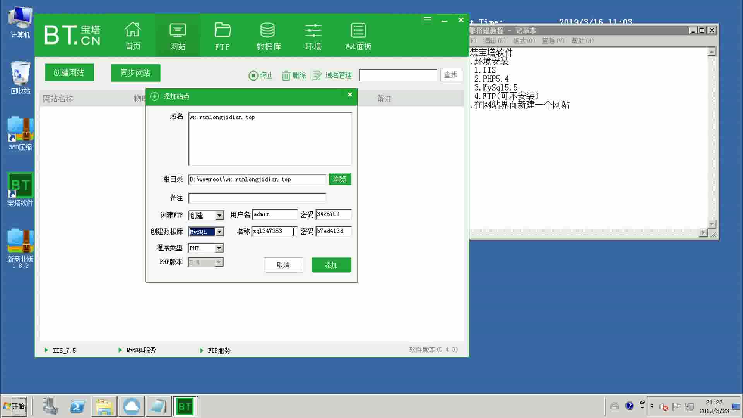Click 取消 in add site dialog
The height and width of the screenshot is (418, 743).
[283, 265]
